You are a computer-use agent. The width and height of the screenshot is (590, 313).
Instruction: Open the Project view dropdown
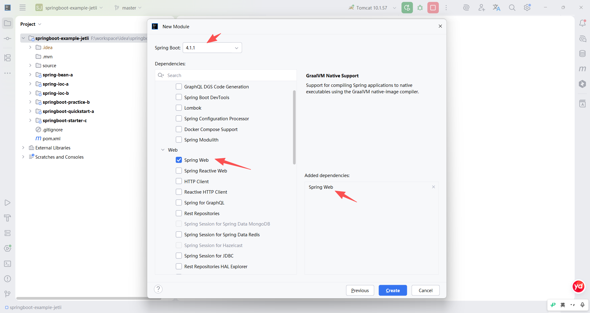31,24
